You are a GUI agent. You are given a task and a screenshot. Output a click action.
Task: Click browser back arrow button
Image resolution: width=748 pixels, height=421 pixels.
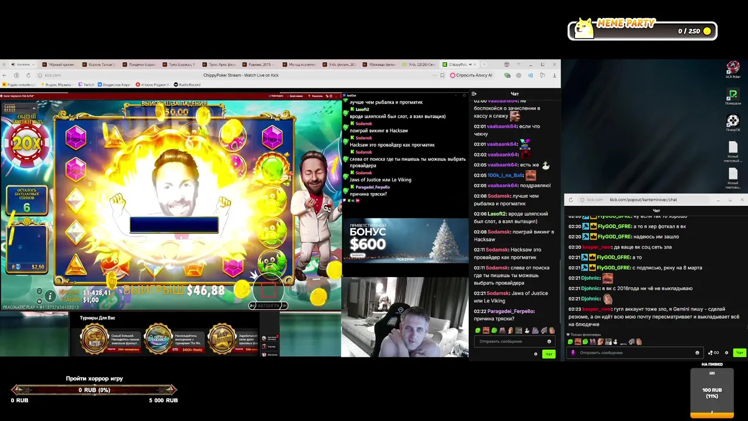5,75
